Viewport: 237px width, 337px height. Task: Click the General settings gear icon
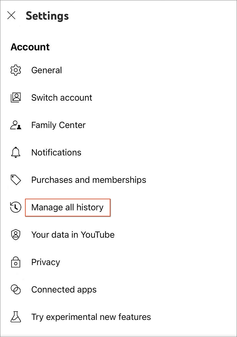16,70
